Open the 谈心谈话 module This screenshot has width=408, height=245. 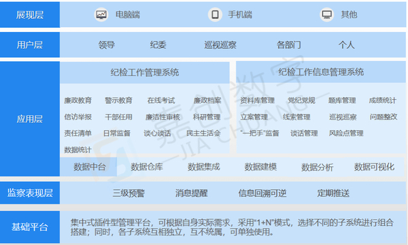(x=158, y=134)
